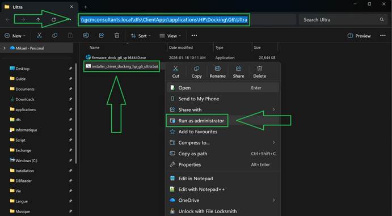Close the Ultra tab

(x=71, y=7)
